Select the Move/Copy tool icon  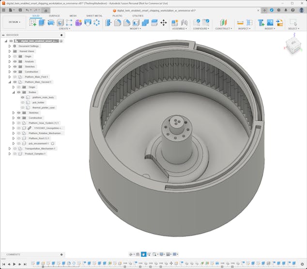164,22
